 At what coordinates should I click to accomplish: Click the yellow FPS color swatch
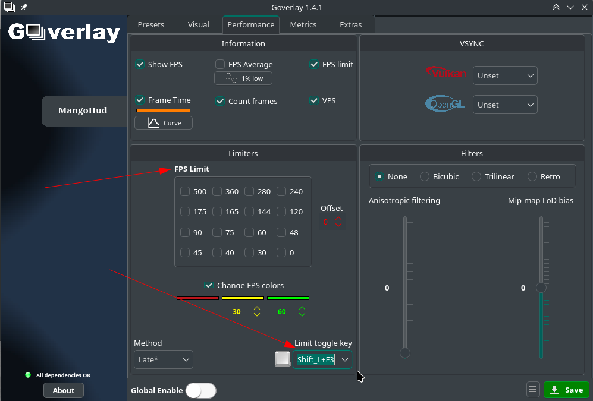[x=243, y=298]
